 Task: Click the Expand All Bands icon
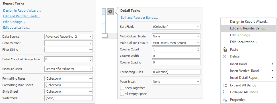pyautogui.click(x=225, y=85)
